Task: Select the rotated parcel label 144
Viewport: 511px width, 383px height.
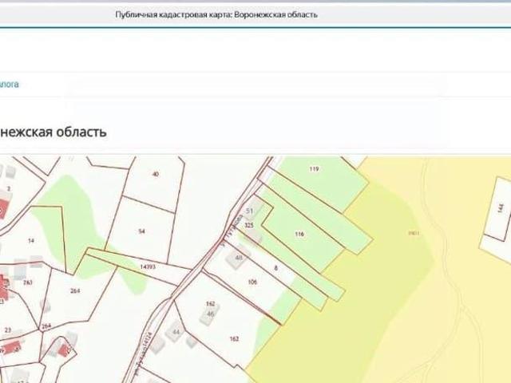Action: (x=501, y=207)
